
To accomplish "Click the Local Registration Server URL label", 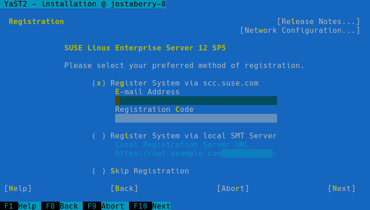I will [x=182, y=145].
